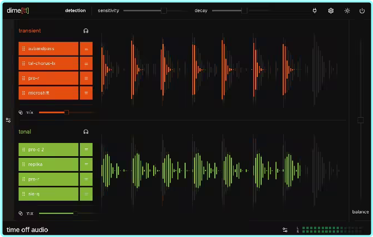
Task: Click the transient section label
Action: pyautogui.click(x=30, y=31)
